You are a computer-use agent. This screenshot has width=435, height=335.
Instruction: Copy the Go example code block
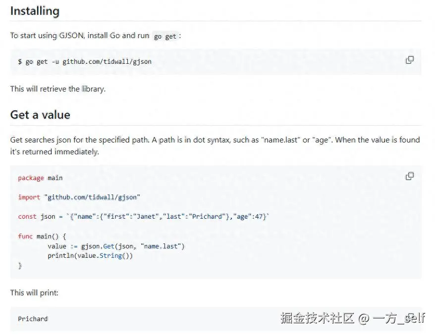coord(409,176)
